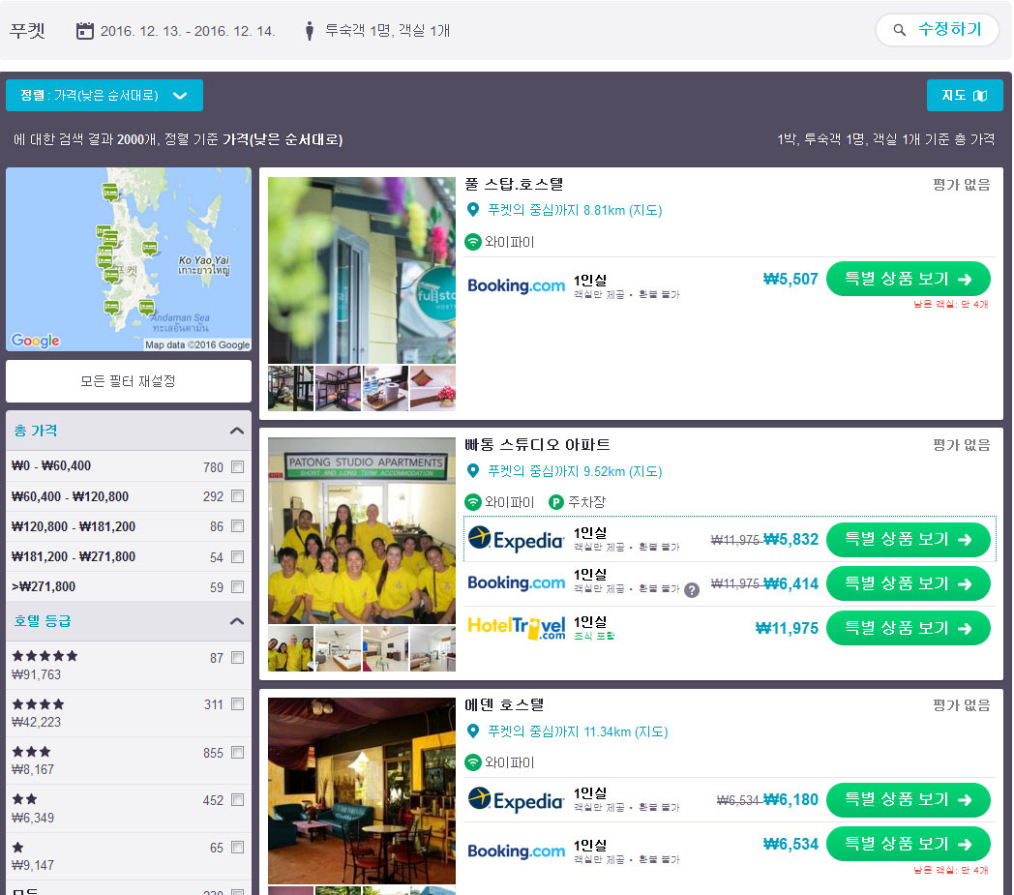
Task: Check the ₩60,400 - ₩120,800 price filter
Action: [237, 496]
